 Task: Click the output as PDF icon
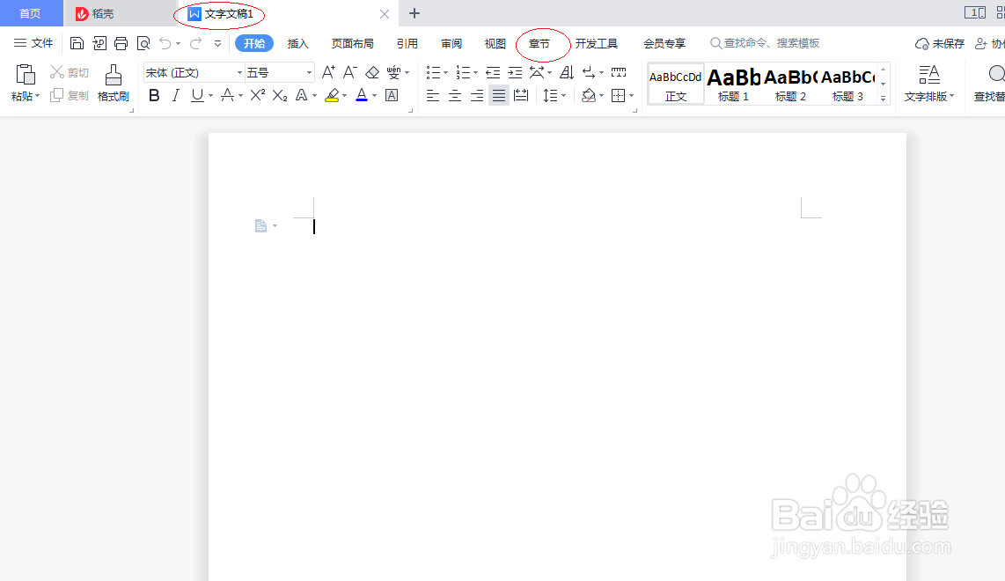click(x=99, y=44)
